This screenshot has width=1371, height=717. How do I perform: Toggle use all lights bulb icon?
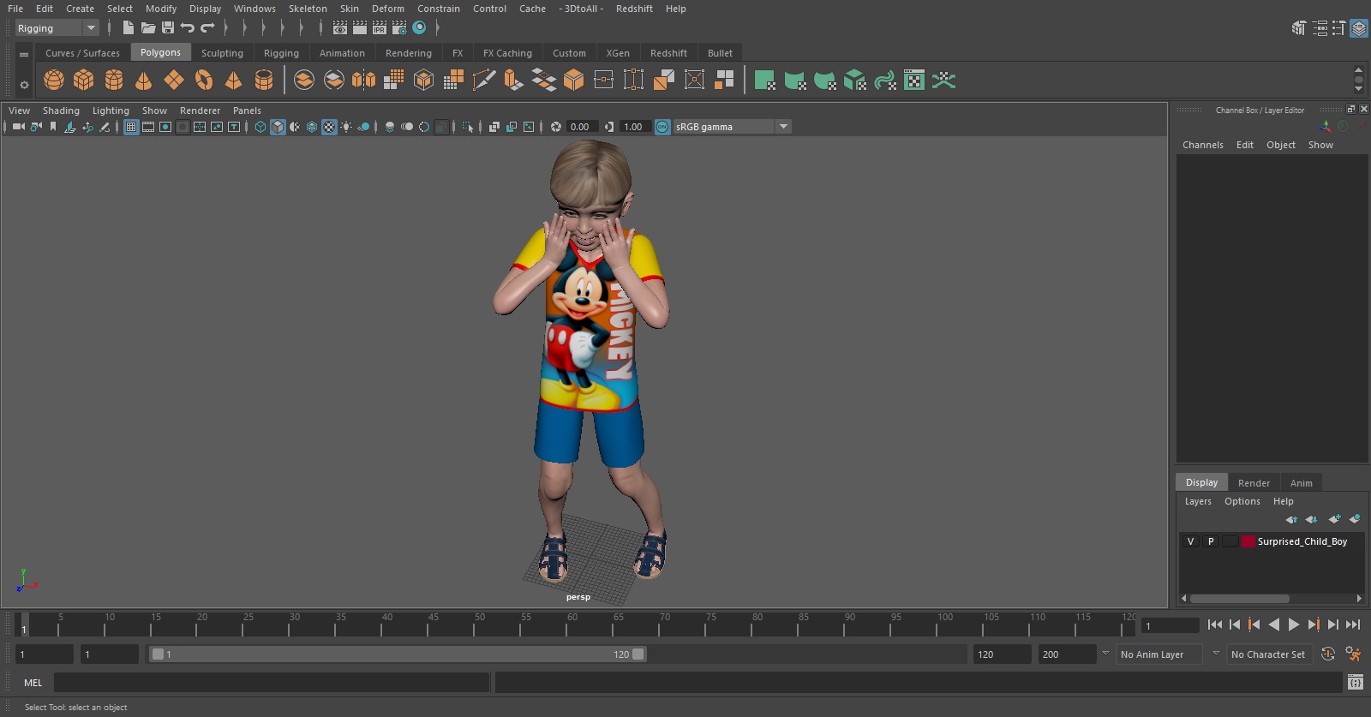pyautogui.click(x=346, y=127)
